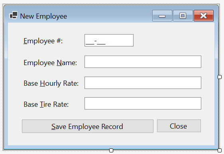Minimize the New Employee window
Screen dimensions: 224x154
pos(162,15)
